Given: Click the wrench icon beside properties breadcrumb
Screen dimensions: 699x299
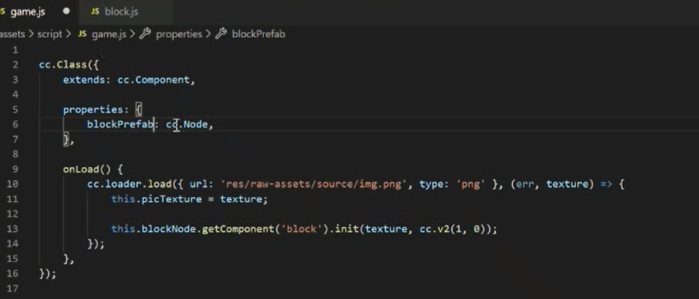Looking at the screenshot, I should 145,34.
